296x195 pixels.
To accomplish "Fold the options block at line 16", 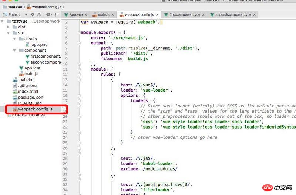I will tap(79, 96).
